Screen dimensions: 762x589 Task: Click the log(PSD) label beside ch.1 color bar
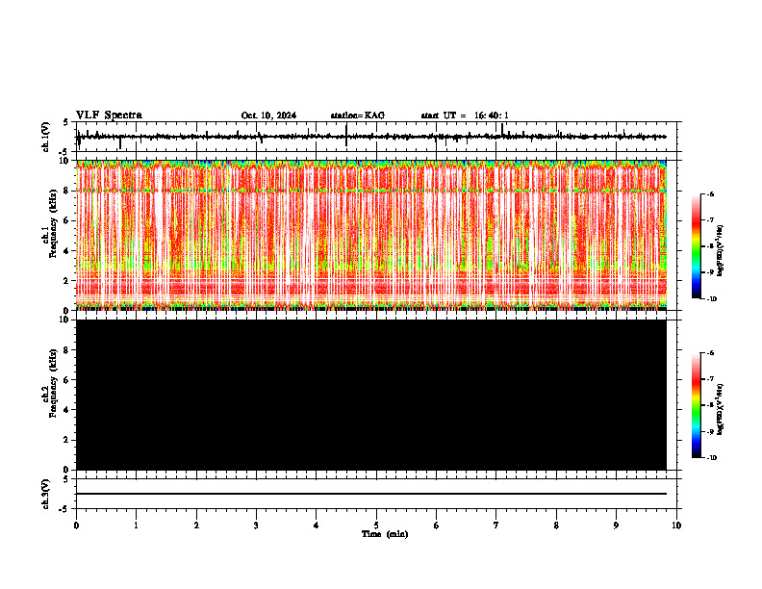click(721, 250)
